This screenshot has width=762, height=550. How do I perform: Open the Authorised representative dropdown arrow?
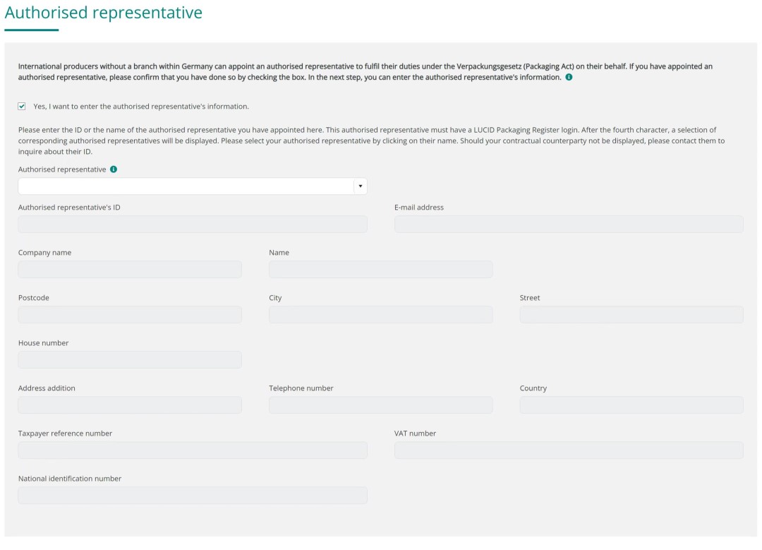pyautogui.click(x=360, y=186)
